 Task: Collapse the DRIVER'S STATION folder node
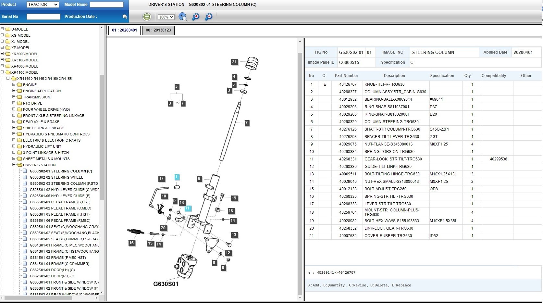[14, 165]
